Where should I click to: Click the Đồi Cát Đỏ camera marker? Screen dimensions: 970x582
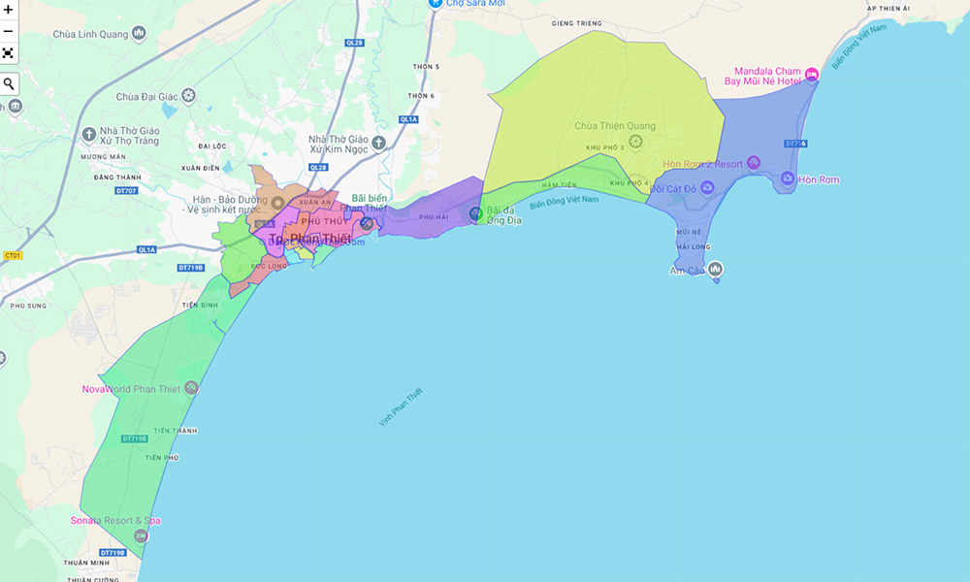tap(709, 188)
